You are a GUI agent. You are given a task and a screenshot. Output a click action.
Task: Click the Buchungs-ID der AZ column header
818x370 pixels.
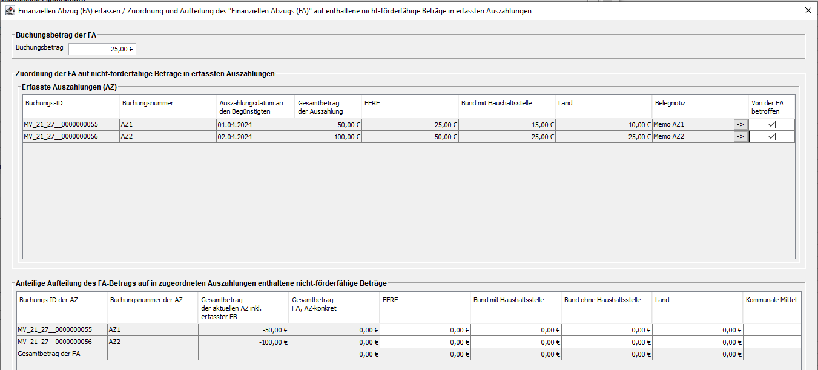point(62,308)
